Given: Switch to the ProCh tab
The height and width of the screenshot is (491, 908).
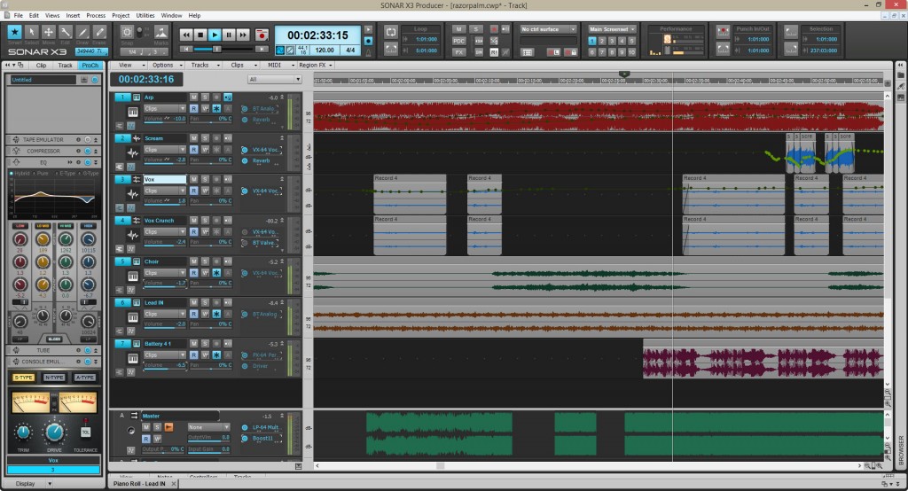Looking at the screenshot, I should coord(90,66).
